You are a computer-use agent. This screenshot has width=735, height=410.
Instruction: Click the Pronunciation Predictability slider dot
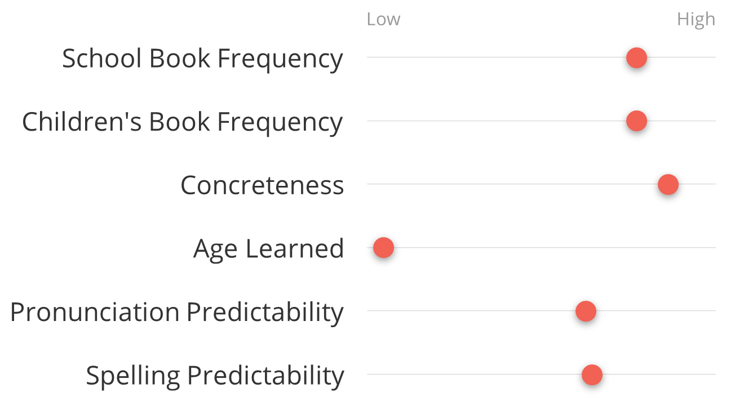point(586,311)
